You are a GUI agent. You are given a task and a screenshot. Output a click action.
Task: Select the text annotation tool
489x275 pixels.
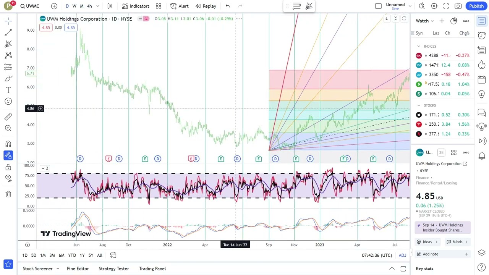click(8, 90)
